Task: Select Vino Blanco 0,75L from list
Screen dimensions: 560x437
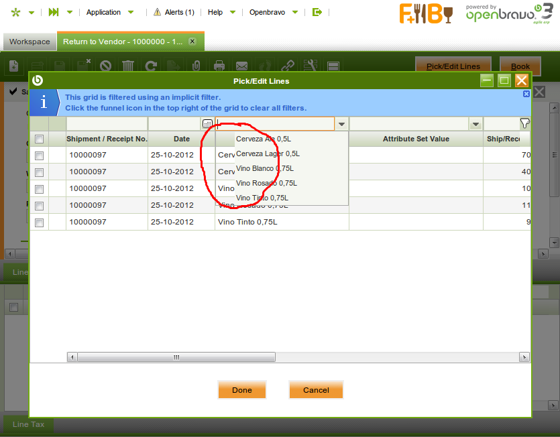Action: (282, 168)
